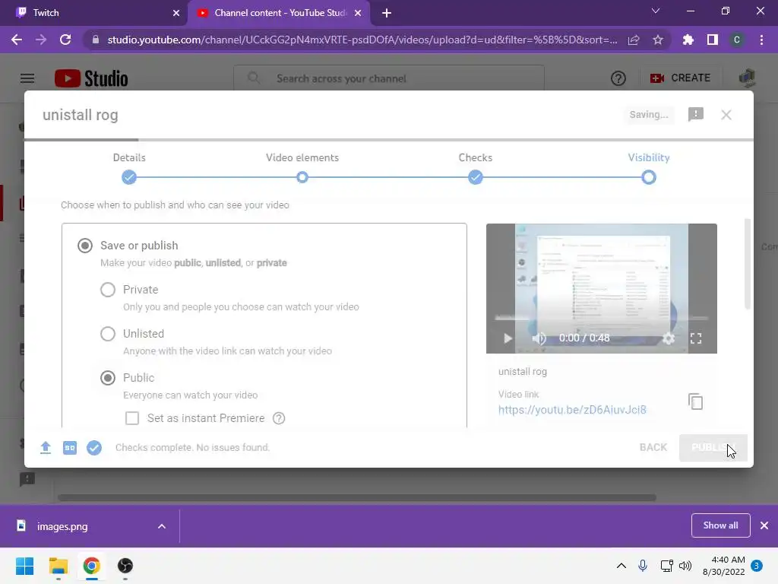Click the PUBLISH button
The height and width of the screenshot is (584, 778).
[713, 447]
